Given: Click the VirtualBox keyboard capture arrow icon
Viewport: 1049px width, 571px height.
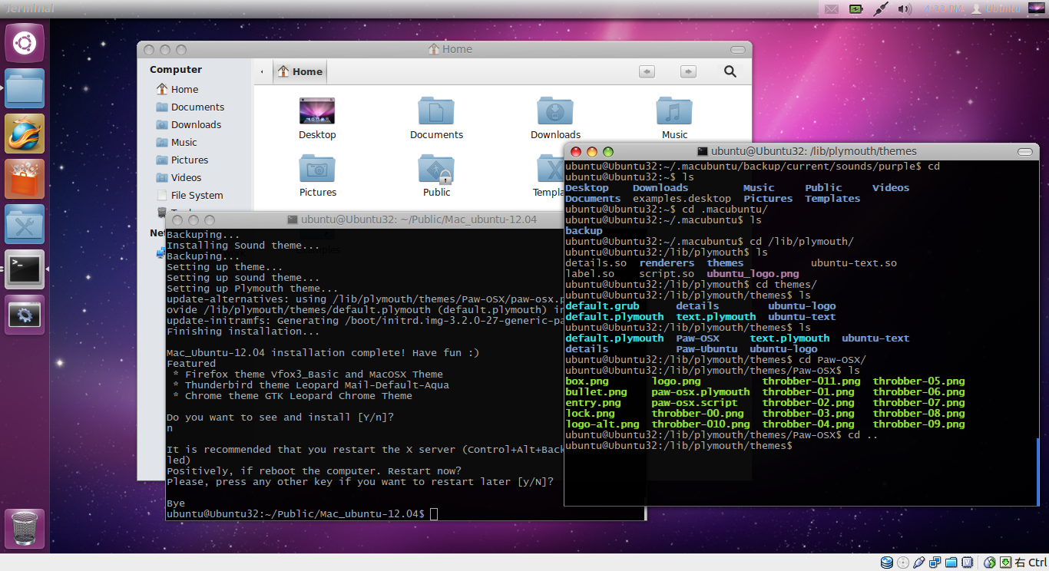Looking at the screenshot, I should coord(1005,563).
